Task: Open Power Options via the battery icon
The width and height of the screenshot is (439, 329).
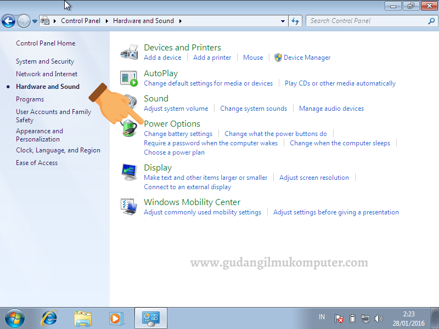Action: coord(130,128)
